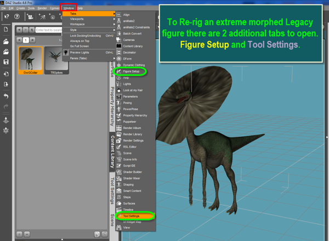Image resolution: width=329 pixels, height=241 pixels.
Task: Open the Window menu
Action: point(69,8)
